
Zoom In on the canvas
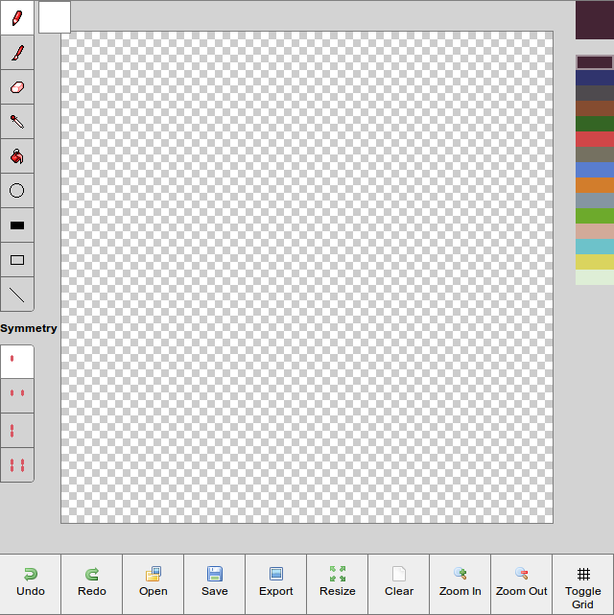point(460,584)
